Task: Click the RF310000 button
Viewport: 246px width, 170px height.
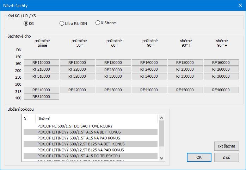Action: (x=42, y=76)
